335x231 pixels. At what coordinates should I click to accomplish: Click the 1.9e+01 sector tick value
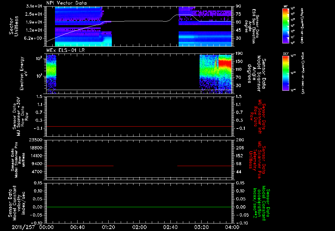(x=34, y=22)
